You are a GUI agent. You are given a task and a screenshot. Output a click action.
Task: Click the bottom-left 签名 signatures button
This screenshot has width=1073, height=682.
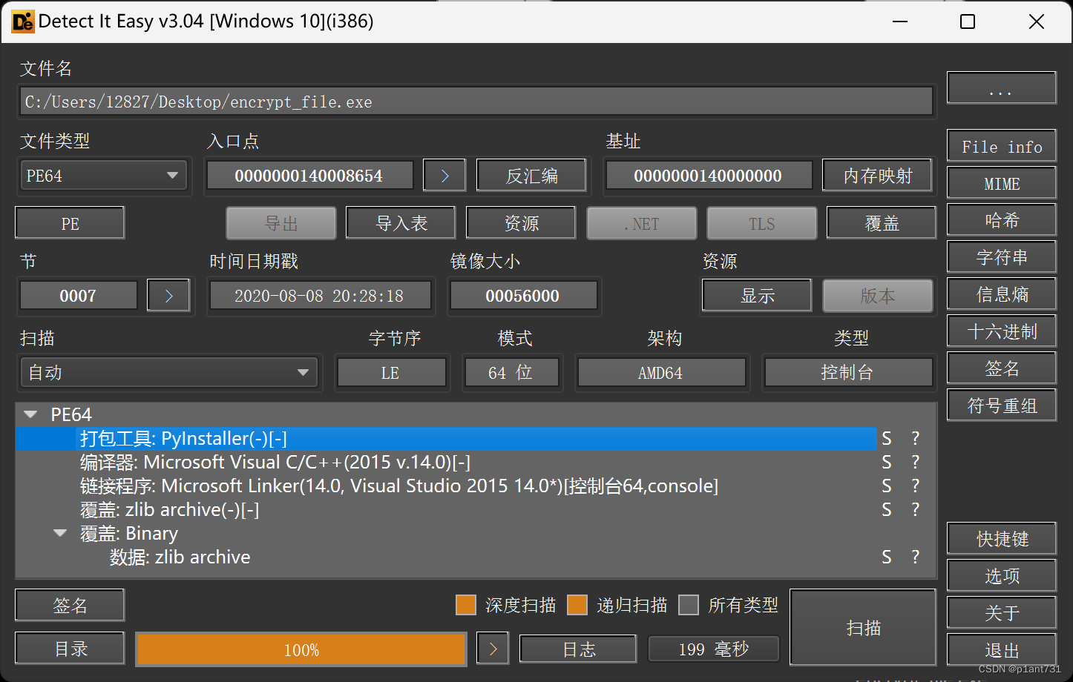pos(70,606)
